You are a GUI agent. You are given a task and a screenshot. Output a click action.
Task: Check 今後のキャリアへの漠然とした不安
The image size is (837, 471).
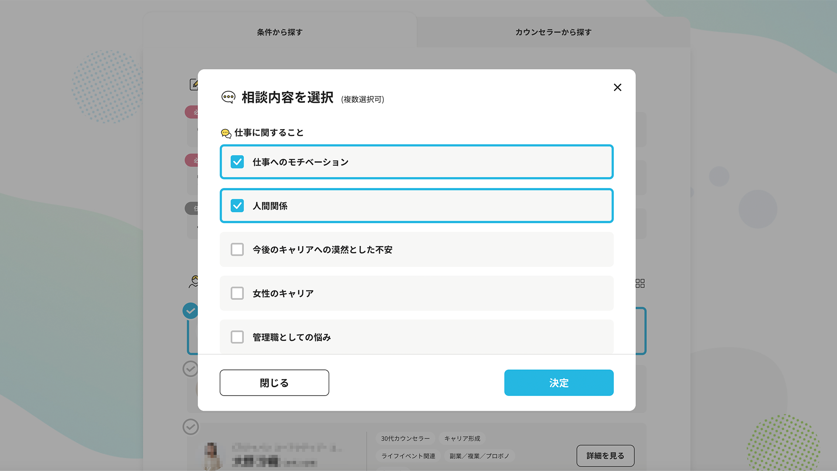click(237, 249)
